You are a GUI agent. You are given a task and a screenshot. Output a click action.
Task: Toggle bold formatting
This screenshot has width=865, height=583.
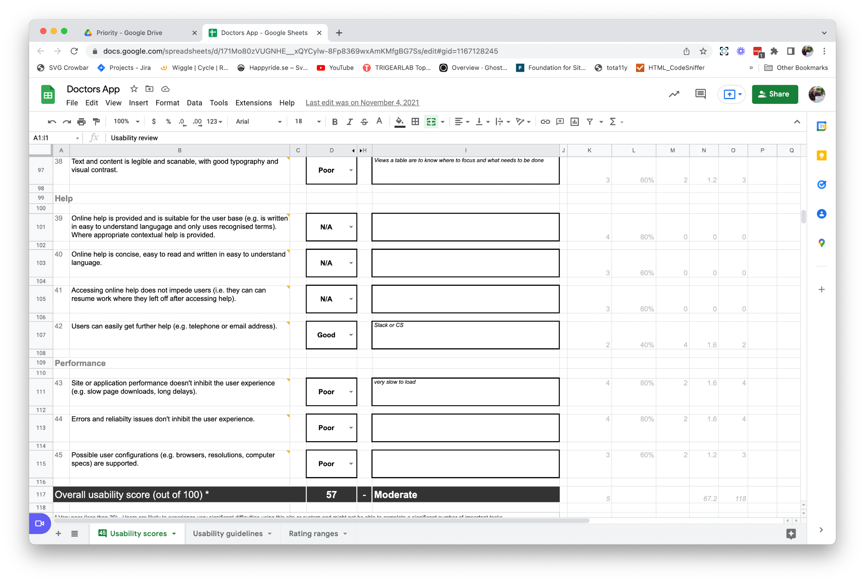click(335, 122)
